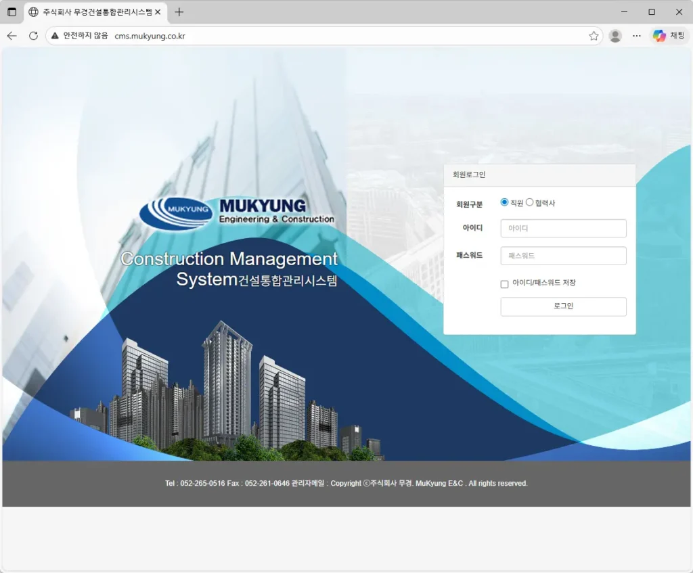Open the tab actions icon at top-left
693x573 pixels.
[x=12, y=12]
